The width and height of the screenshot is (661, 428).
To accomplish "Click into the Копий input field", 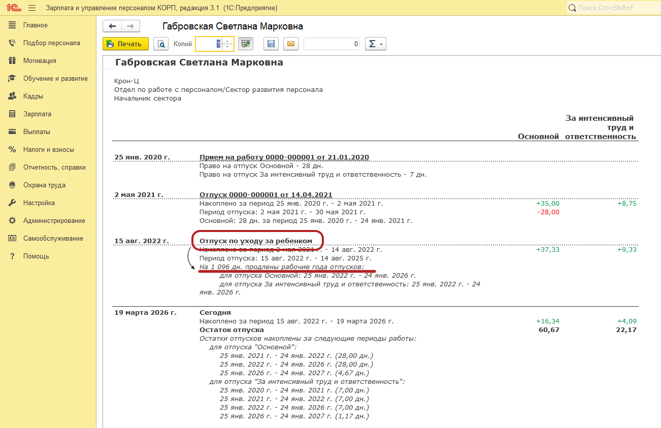I will click(x=209, y=44).
